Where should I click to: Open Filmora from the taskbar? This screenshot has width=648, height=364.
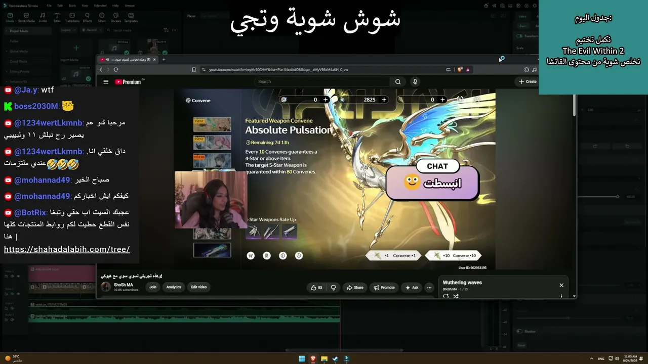346,359
